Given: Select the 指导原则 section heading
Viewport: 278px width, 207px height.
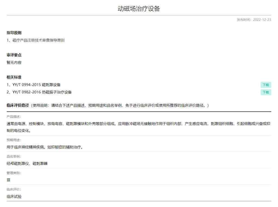Looking at the screenshot, I should [x=14, y=33].
